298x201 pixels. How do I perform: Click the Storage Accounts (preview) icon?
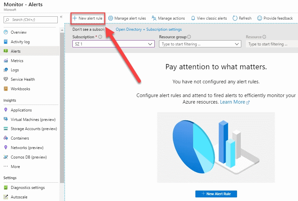pyautogui.click(x=6, y=129)
